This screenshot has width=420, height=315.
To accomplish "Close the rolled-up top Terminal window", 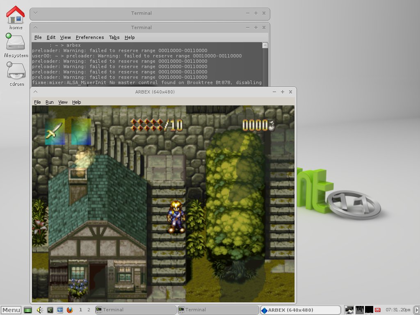I will 264,13.
